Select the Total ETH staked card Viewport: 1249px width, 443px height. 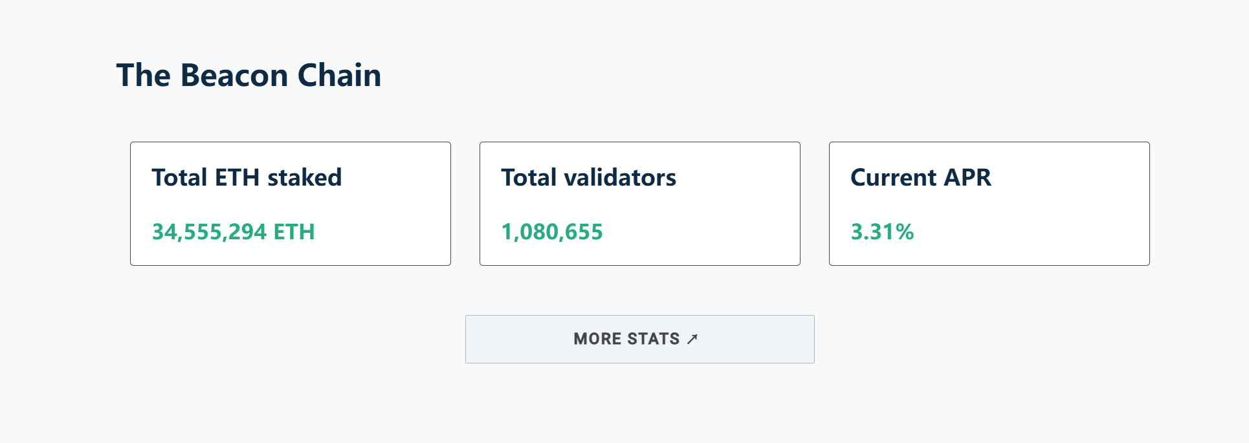point(290,203)
